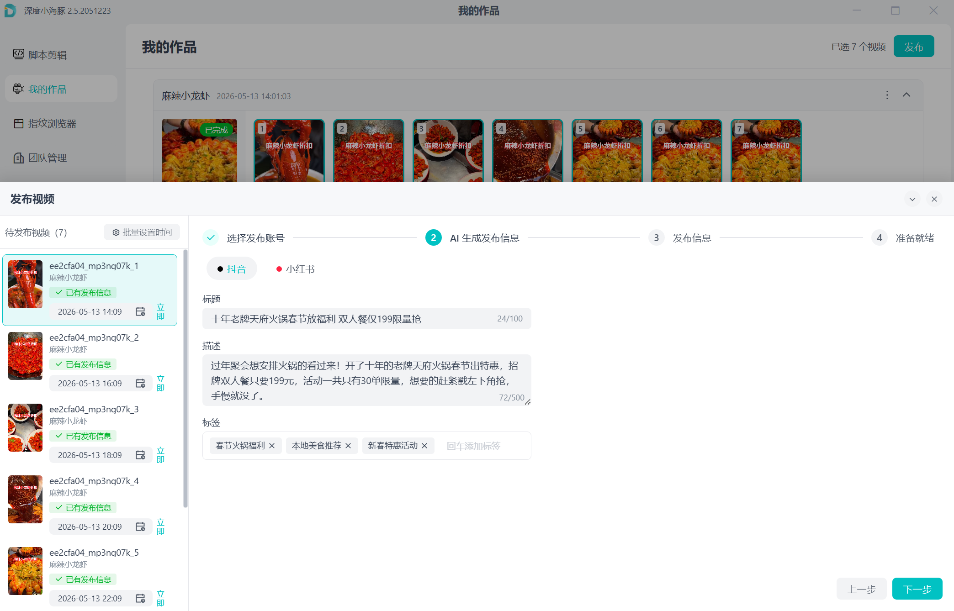Close the 发布视频 panel
The image size is (954, 611).
pyautogui.click(x=934, y=199)
